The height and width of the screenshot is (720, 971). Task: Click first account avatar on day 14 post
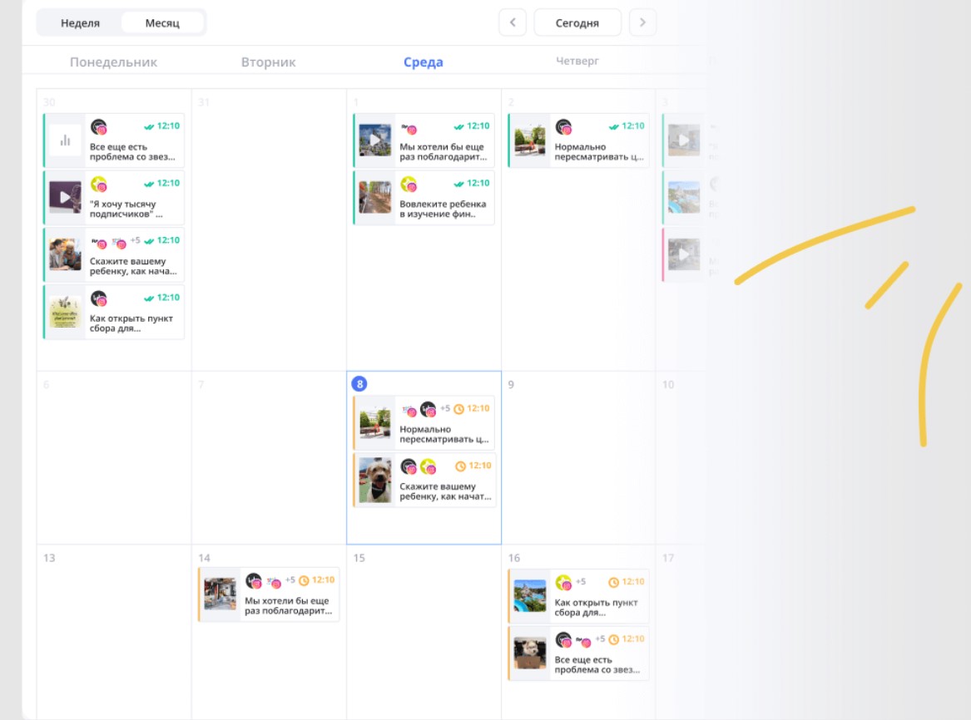click(254, 581)
